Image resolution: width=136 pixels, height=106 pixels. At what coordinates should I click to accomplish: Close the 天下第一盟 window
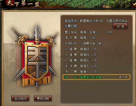pyautogui.click(x=134, y=4)
